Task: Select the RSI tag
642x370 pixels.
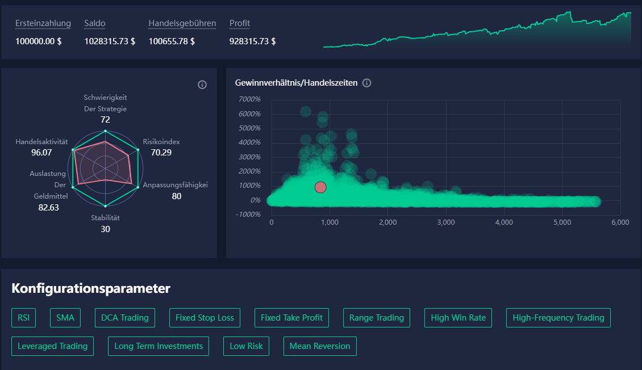Action: 24,318
